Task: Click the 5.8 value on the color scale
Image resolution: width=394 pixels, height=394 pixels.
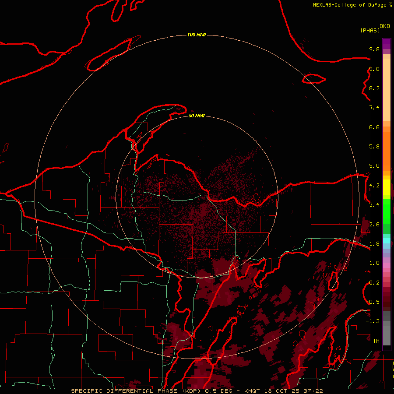Action: pos(374,147)
